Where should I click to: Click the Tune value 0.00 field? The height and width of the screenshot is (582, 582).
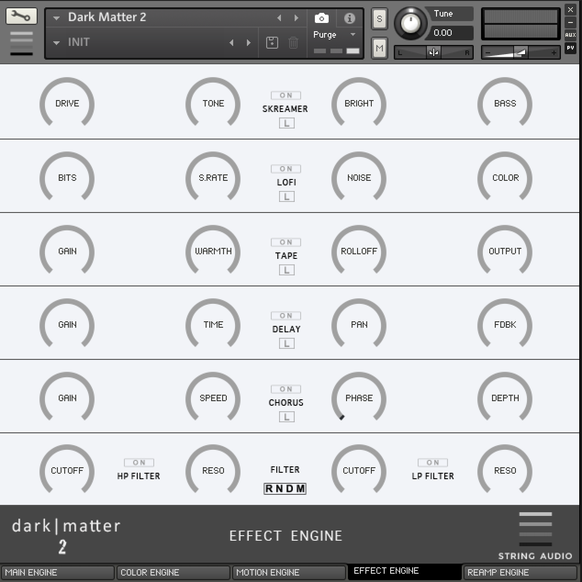[x=450, y=33]
